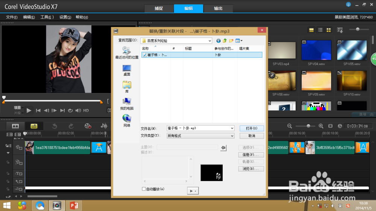Expand the 文件类型 format dropdown
This screenshot has width=376, height=211.
coord(232,136)
